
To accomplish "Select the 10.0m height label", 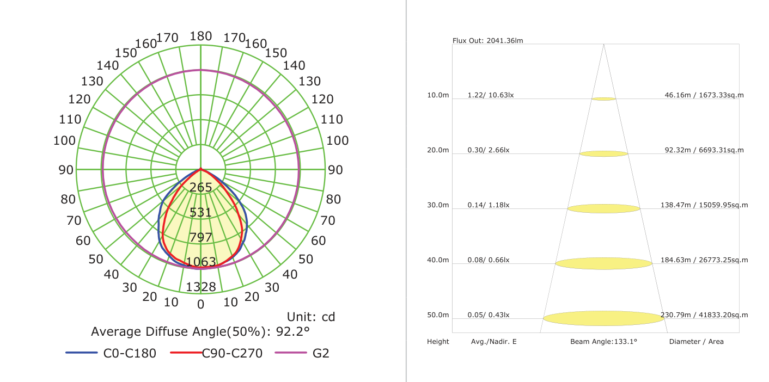I will [438, 95].
